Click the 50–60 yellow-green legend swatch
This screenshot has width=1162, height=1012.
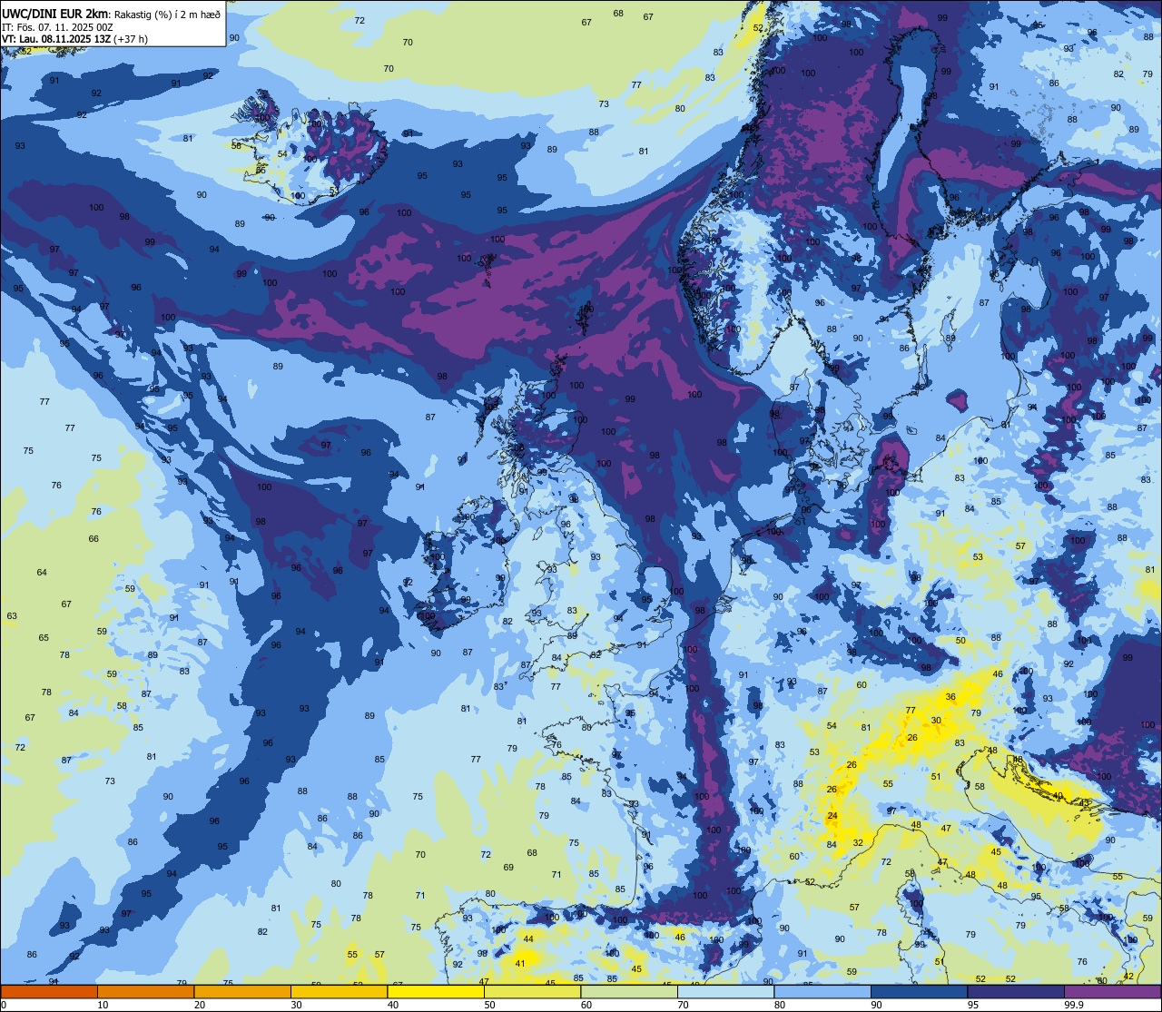[532, 991]
